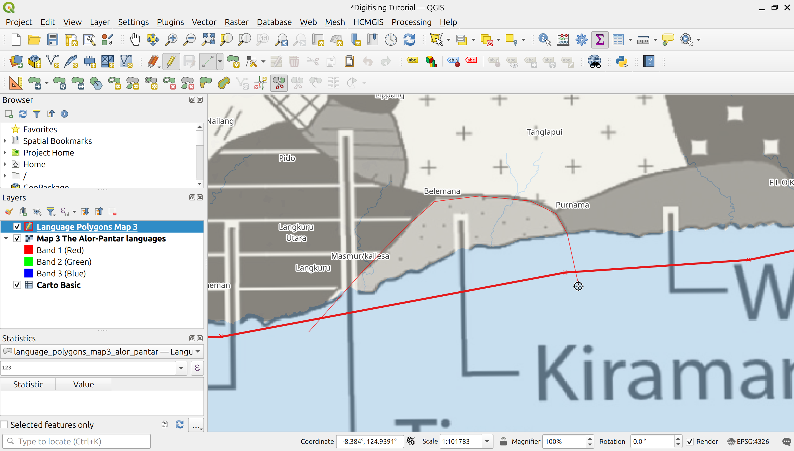
Task: Click the Identify Features tool
Action: pos(544,40)
